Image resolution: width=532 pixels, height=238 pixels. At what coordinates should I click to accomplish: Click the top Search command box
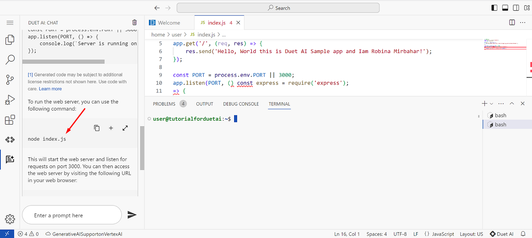click(x=278, y=8)
